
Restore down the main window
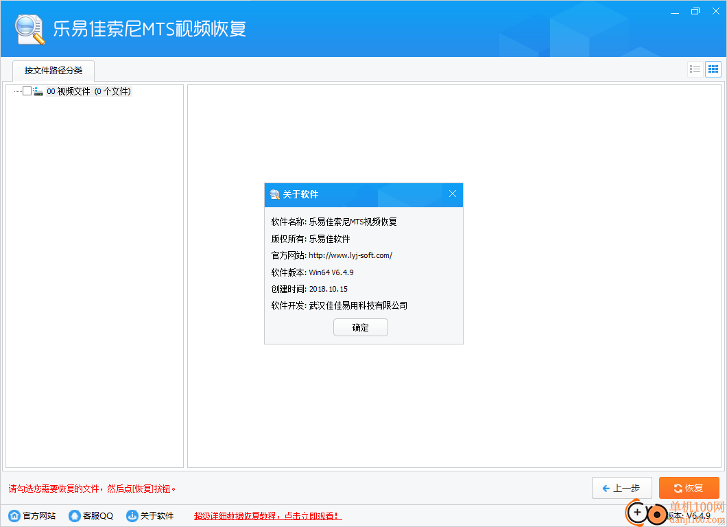coord(695,11)
